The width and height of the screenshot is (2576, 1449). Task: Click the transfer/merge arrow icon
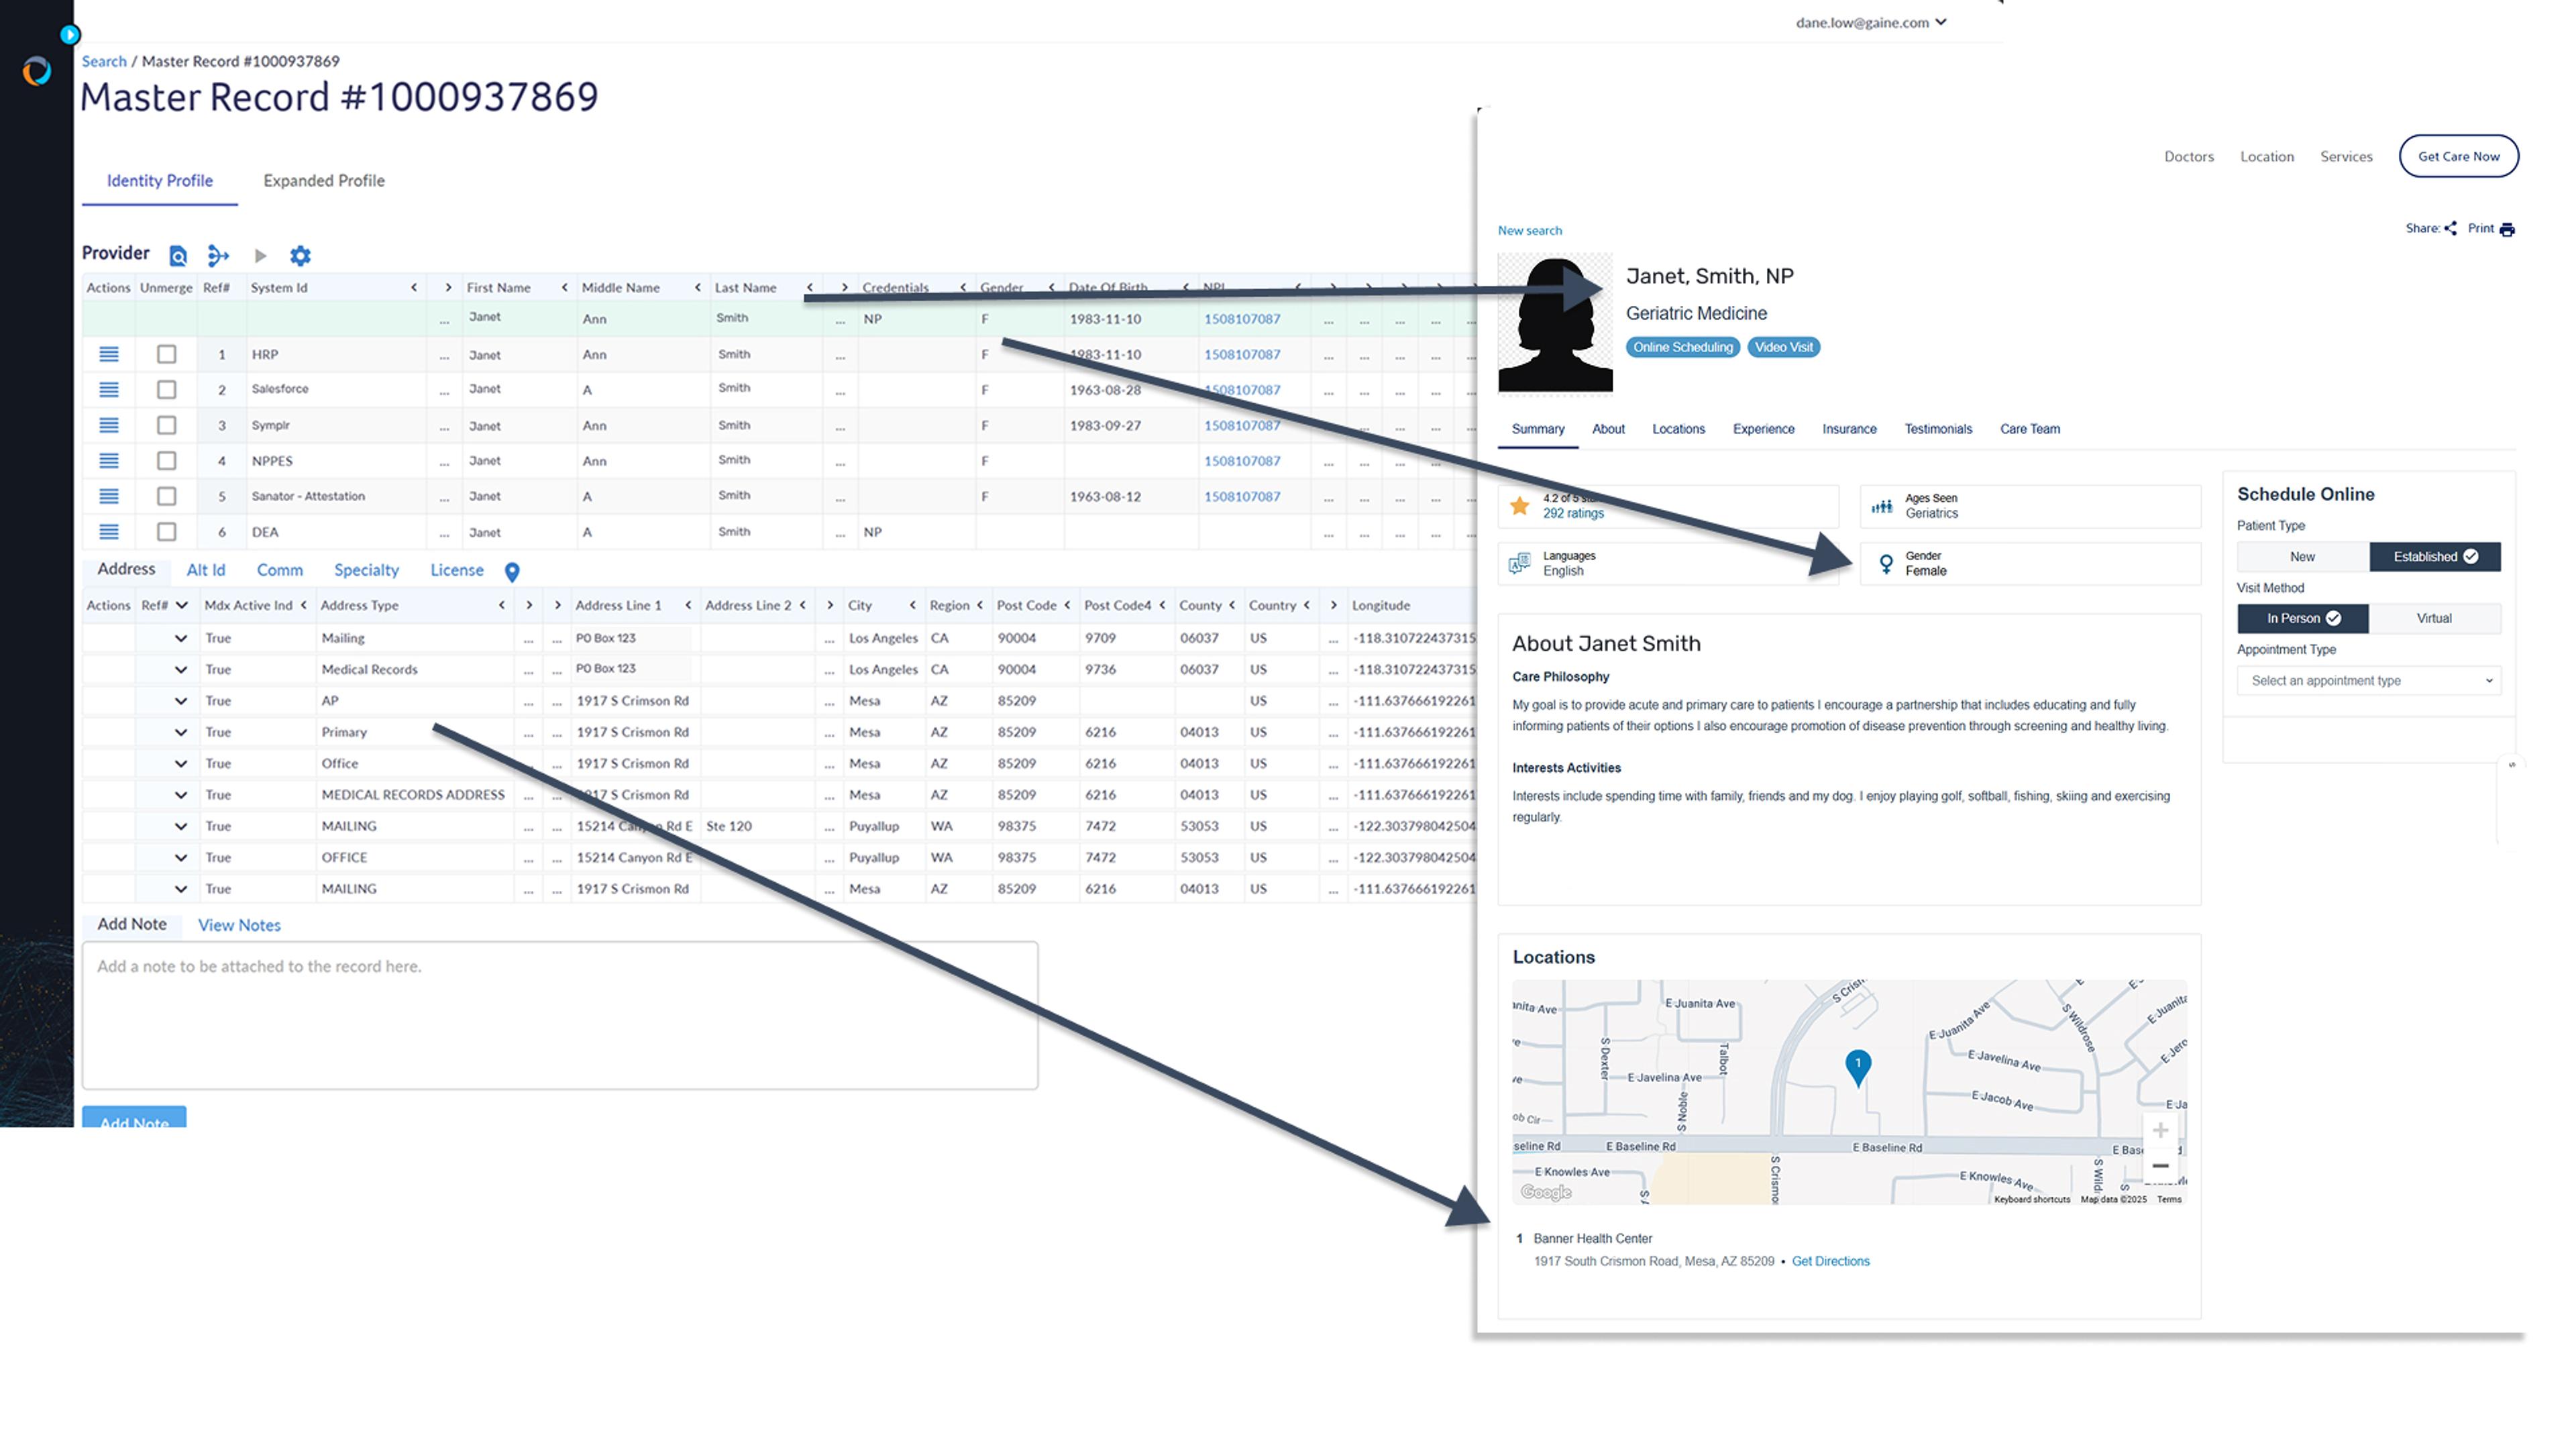(x=216, y=255)
